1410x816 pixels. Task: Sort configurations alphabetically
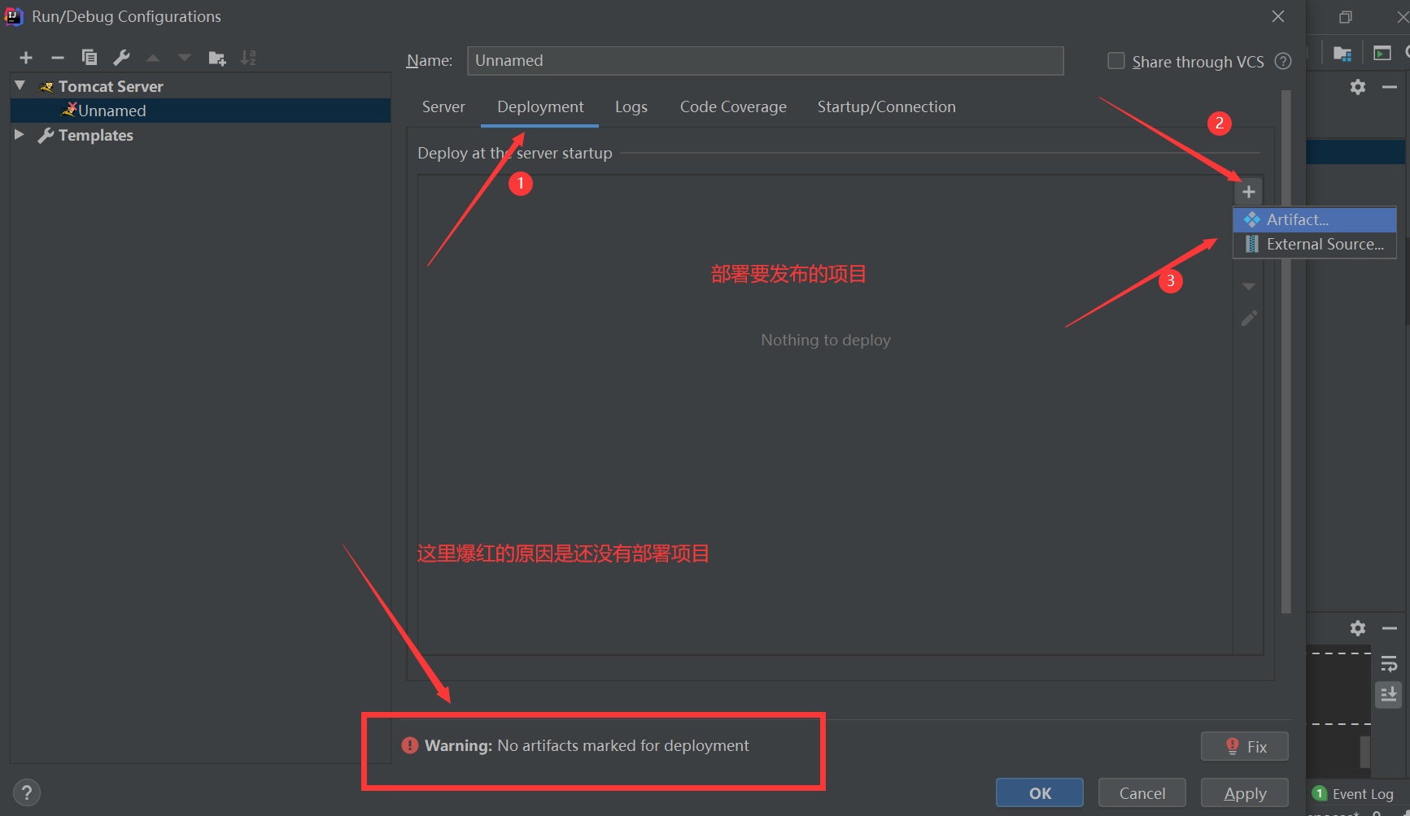pos(248,58)
